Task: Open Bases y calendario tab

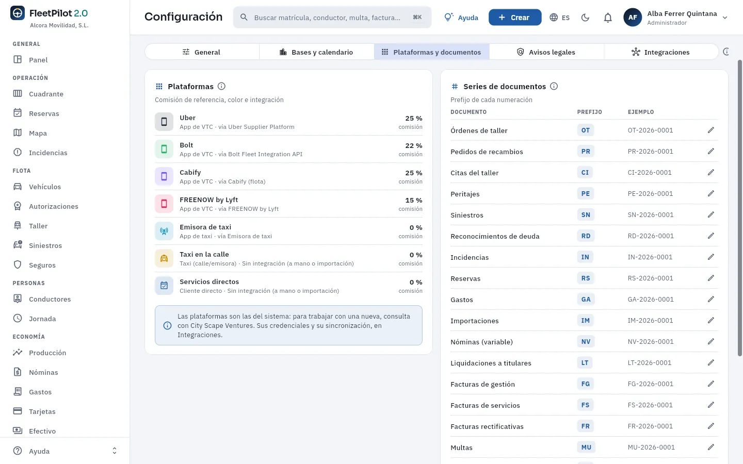Action: coord(317,52)
